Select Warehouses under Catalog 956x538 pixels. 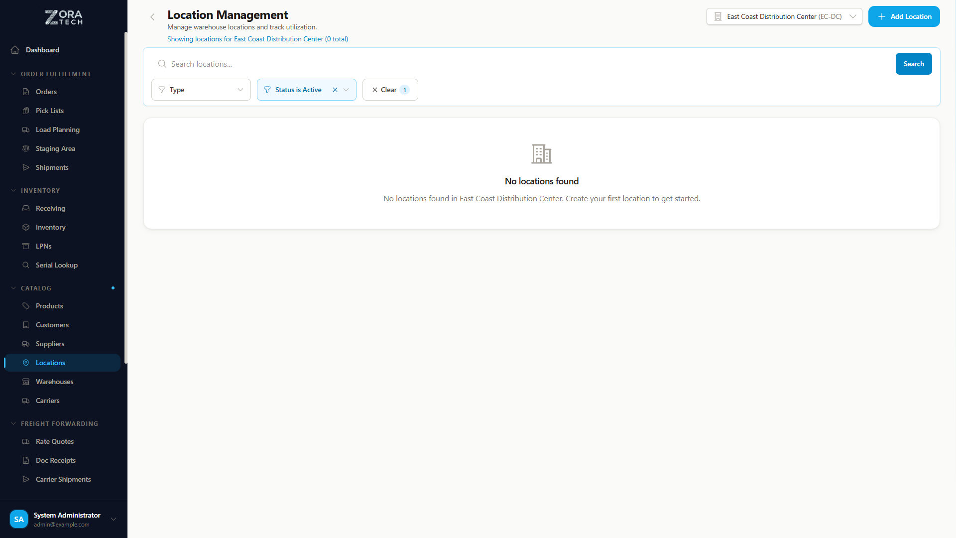pyautogui.click(x=54, y=382)
